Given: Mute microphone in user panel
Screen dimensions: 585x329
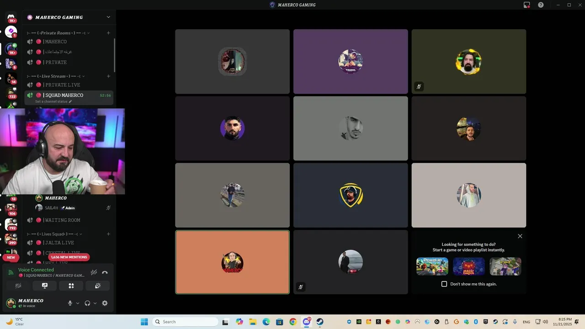Looking at the screenshot, I should point(70,303).
